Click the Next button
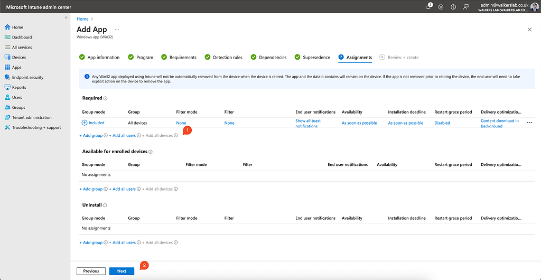The height and width of the screenshot is (280, 541). pos(122,271)
